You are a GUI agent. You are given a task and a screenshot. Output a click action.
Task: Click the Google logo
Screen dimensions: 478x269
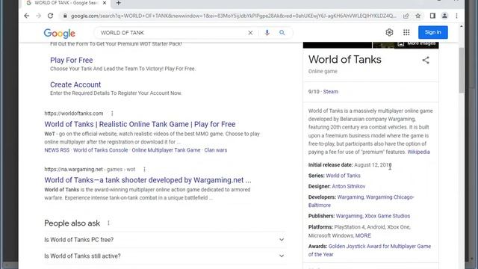pyautogui.click(x=60, y=33)
